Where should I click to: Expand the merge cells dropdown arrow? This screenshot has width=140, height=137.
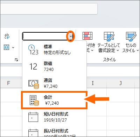tap(13, 47)
